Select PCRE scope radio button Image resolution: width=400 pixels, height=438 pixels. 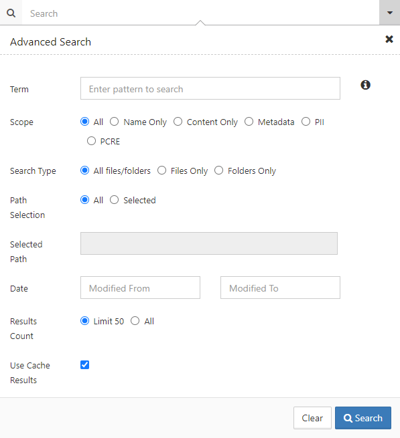click(91, 141)
